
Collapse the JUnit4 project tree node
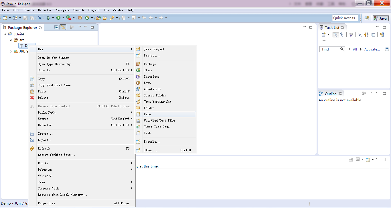pyautogui.click(x=5, y=34)
